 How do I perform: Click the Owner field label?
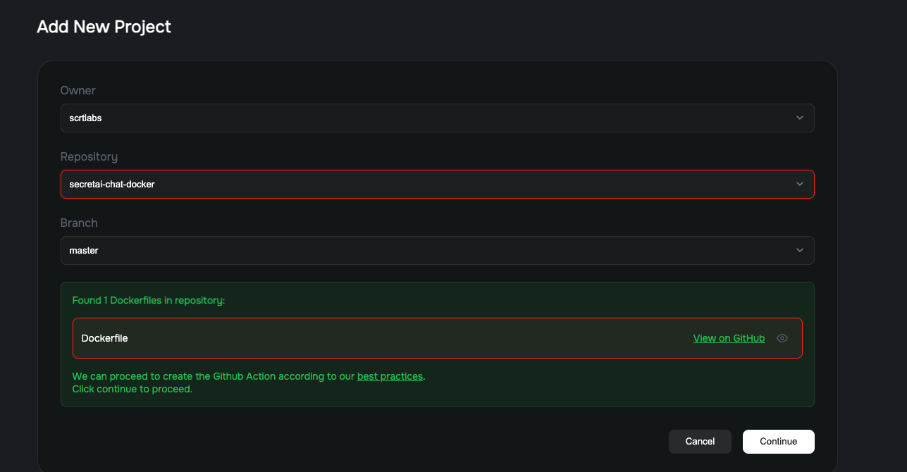(78, 90)
